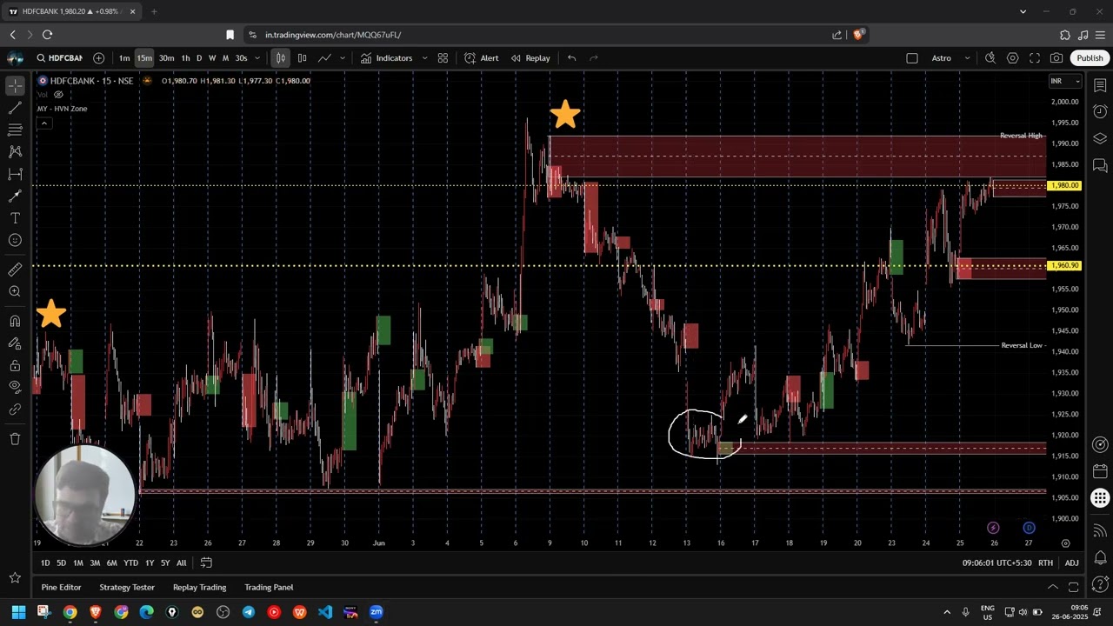Click the 1,980.00 current price label

[1065, 185]
